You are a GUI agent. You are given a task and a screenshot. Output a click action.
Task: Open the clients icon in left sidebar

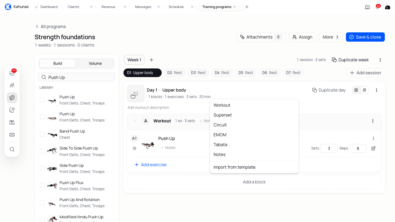pyautogui.click(x=12, y=85)
